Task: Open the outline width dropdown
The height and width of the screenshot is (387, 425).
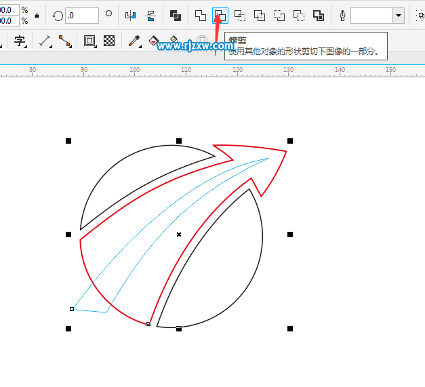Action: click(x=398, y=15)
